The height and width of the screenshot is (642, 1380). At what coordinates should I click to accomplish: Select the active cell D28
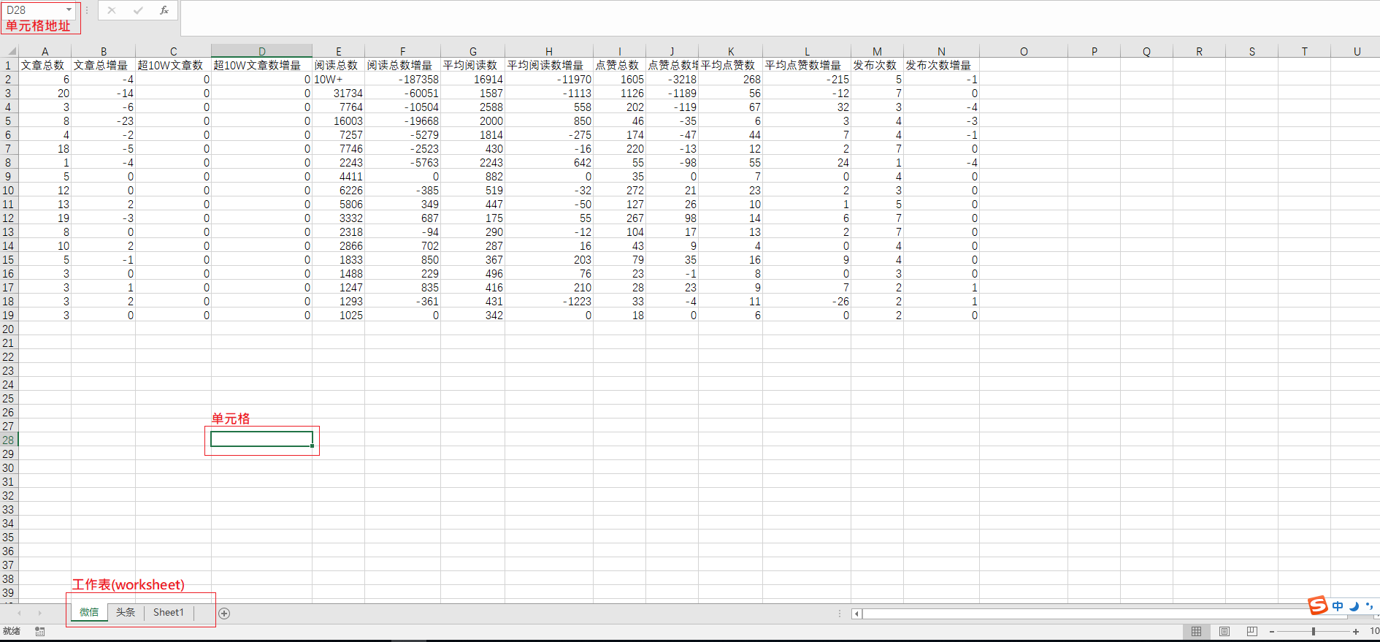[262, 440]
